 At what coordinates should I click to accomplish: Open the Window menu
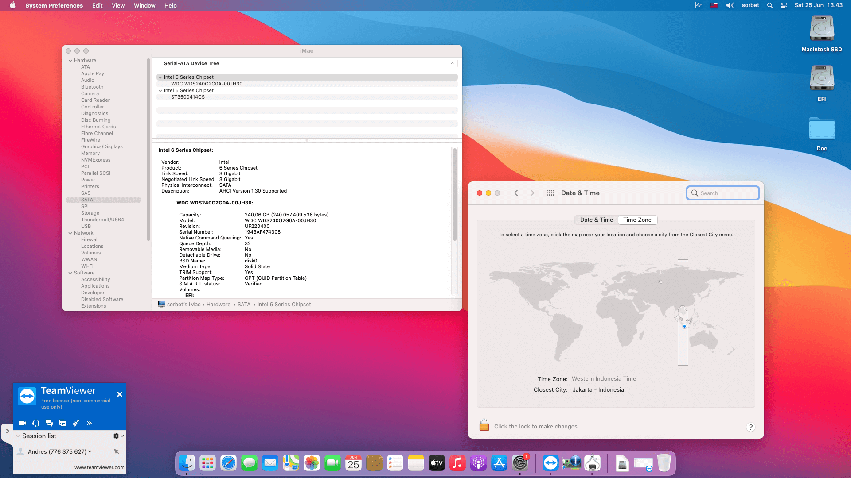tap(144, 5)
